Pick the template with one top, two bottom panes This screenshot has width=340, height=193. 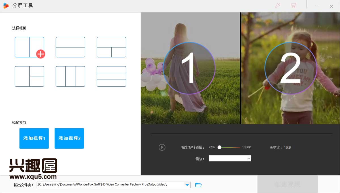[x=111, y=47]
